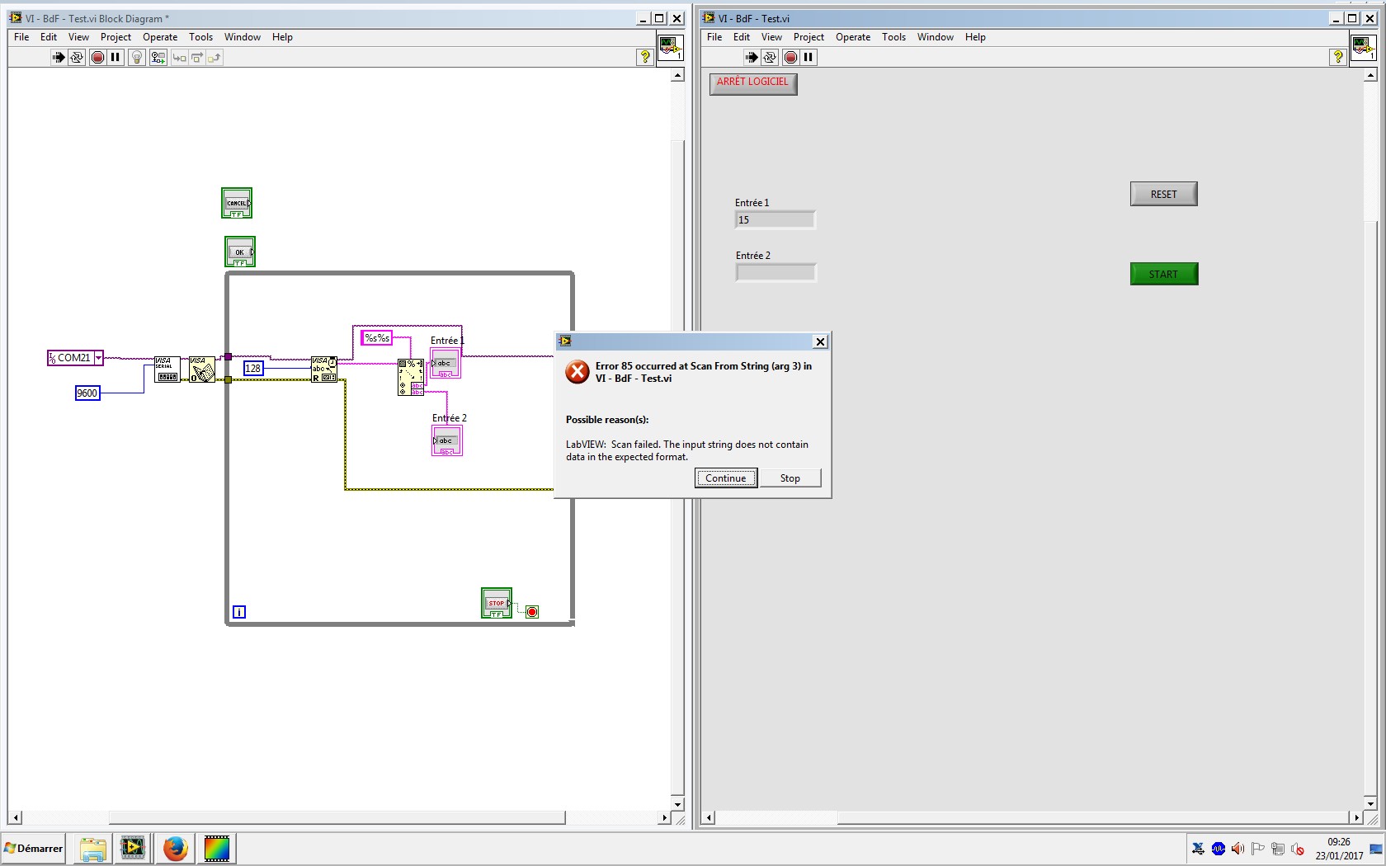Open Help menu in front panel window
Screen dimensions: 1386x866
point(975,37)
